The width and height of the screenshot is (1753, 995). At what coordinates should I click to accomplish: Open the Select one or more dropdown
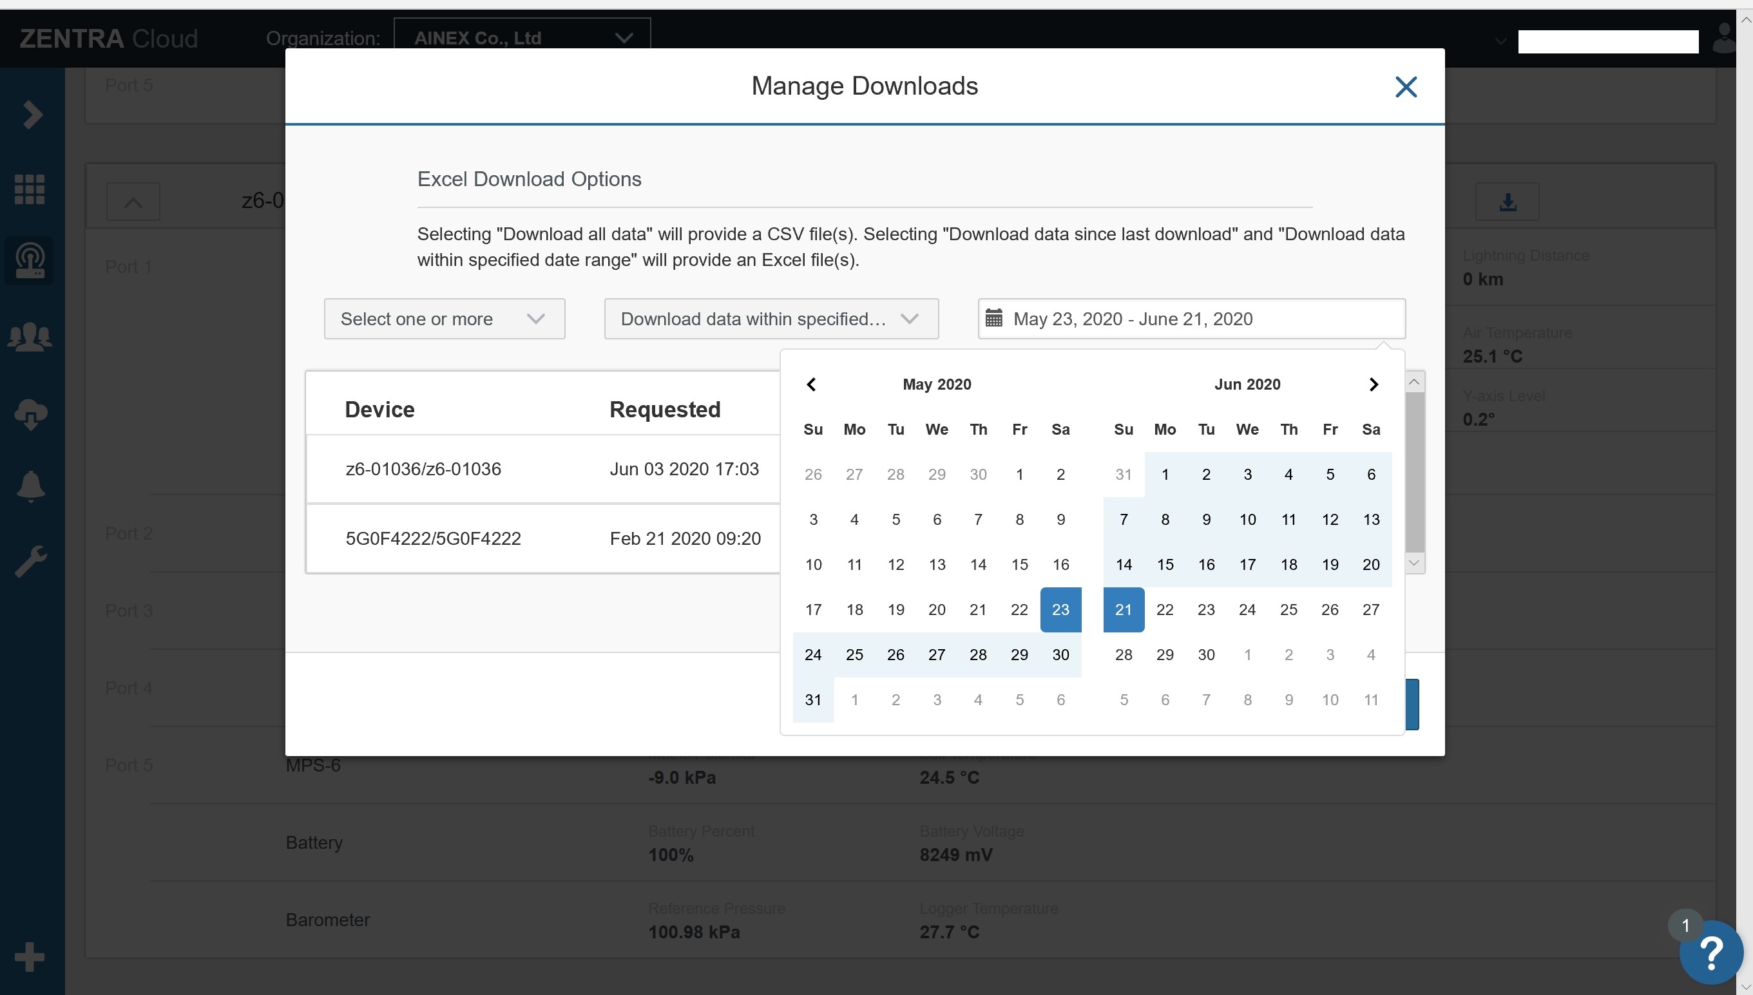tap(445, 318)
